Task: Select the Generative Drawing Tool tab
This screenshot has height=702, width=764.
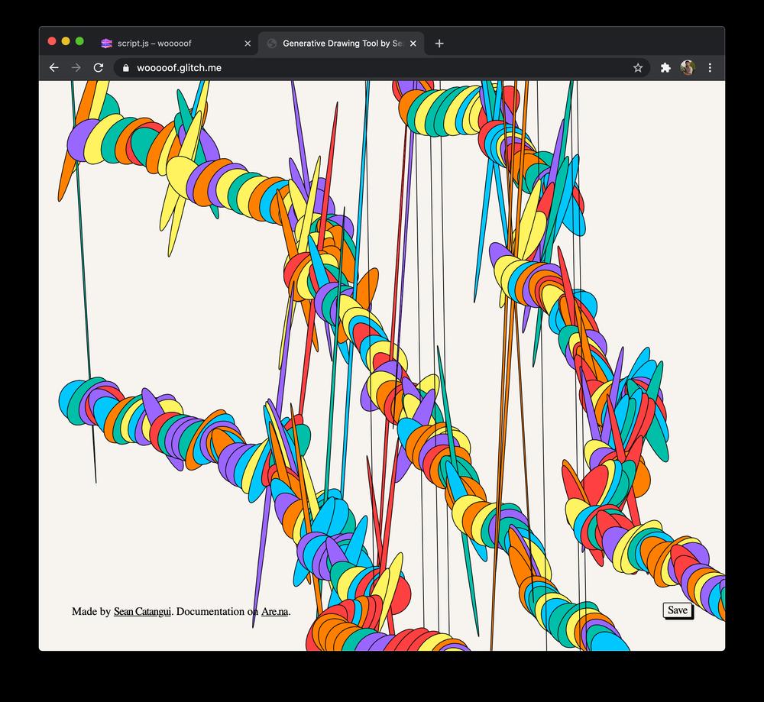Action: (x=341, y=44)
